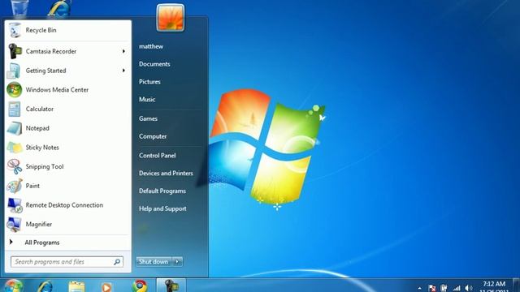520x292 pixels.
Task: Expand Getting Started jump list arrow
Action: (123, 71)
